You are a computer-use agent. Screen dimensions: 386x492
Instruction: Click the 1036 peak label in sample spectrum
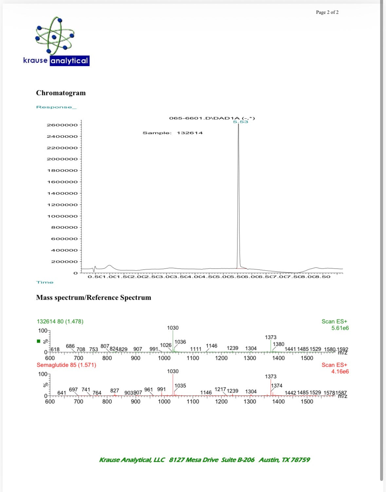pyautogui.click(x=180, y=342)
